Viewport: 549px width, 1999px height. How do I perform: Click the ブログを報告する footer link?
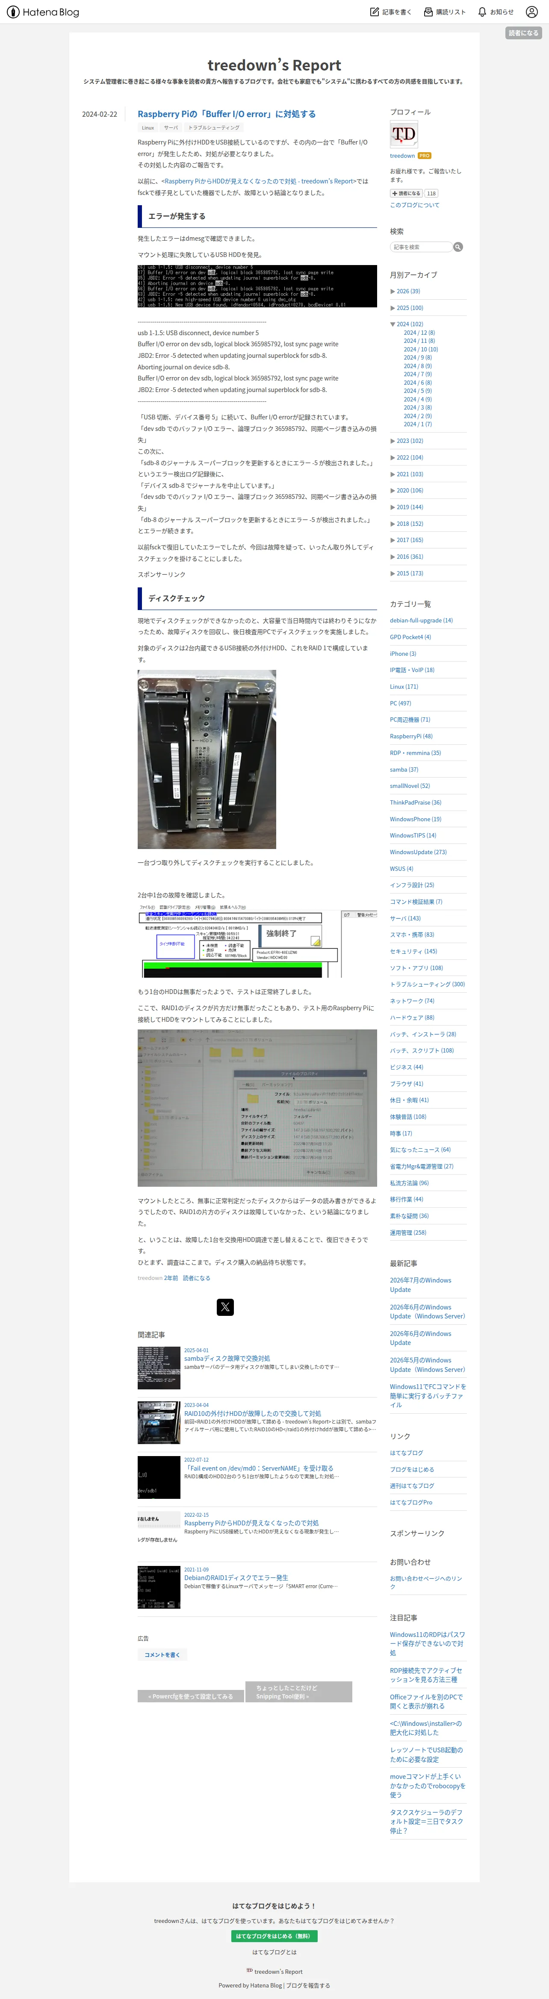point(308,1985)
